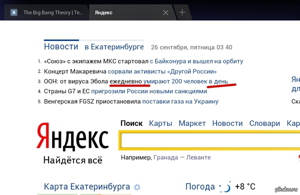Open the Погода weather link
300x195 pixels.
[200, 186]
